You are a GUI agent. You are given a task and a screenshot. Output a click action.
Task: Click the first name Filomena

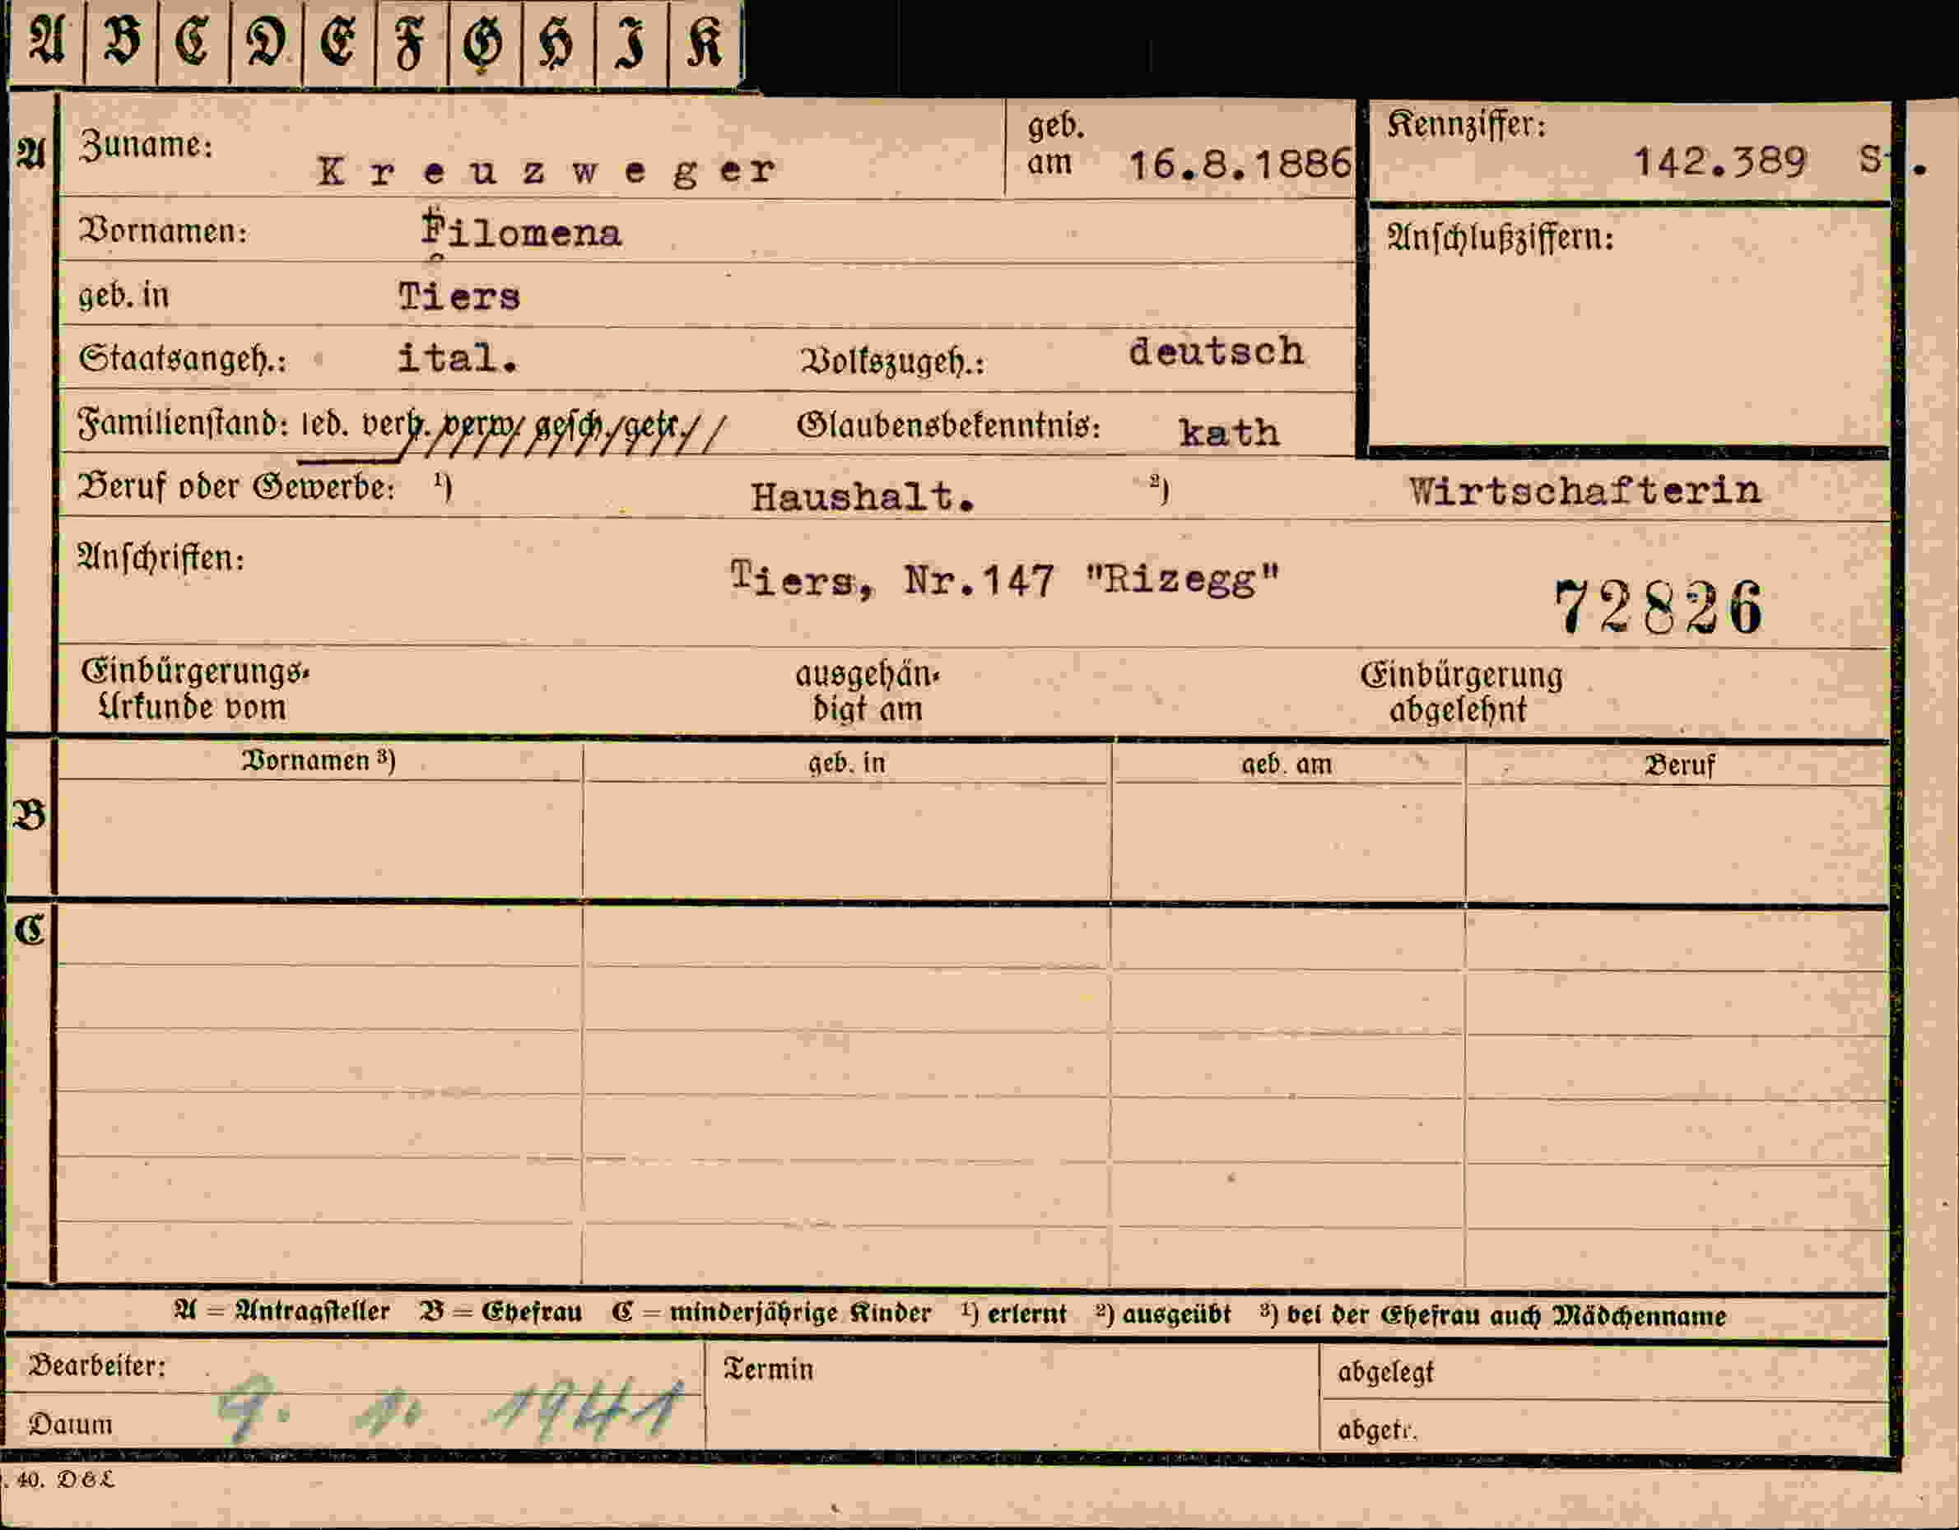[x=521, y=231]
